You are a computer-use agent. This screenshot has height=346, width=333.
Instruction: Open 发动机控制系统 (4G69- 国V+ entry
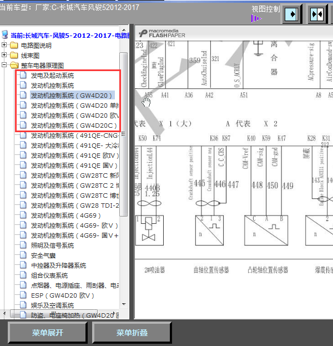pos(75,235)
